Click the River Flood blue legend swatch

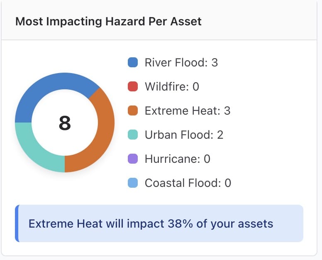coord(133,63)
